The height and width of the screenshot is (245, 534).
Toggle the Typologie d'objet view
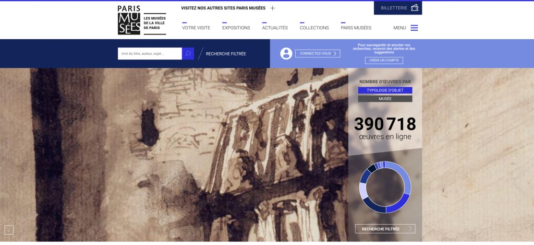point(385,90)
